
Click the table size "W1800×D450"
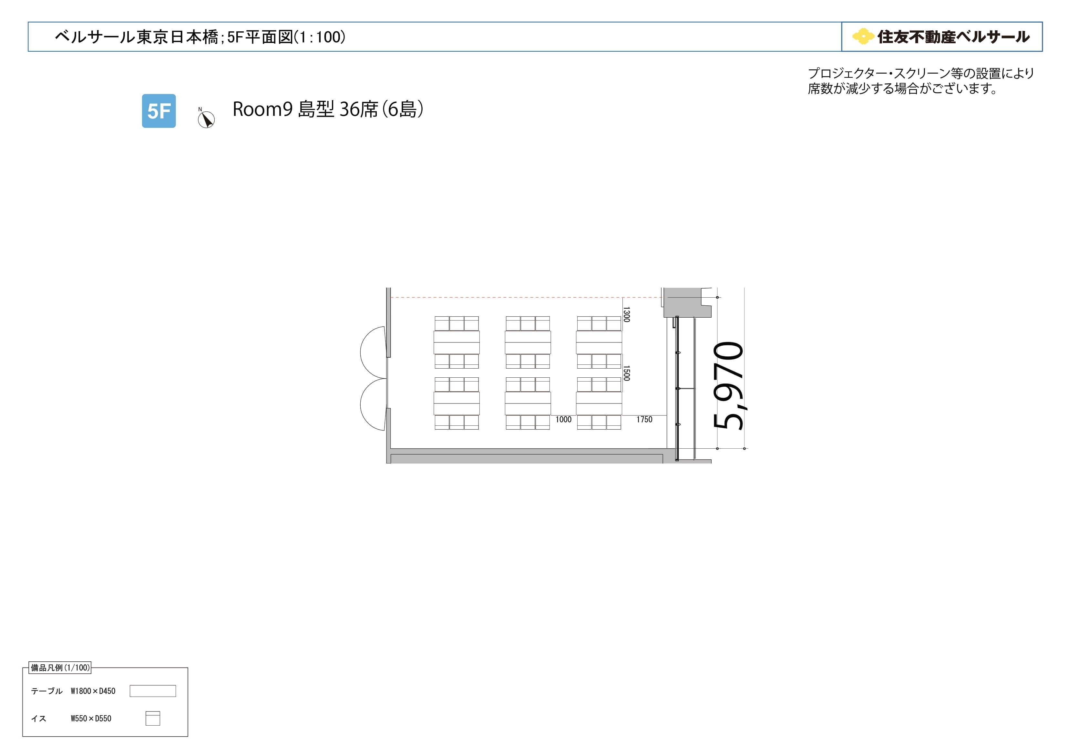click(93, 691)
